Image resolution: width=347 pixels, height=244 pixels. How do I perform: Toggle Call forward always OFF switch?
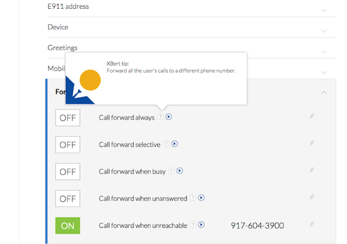(68, 118)
